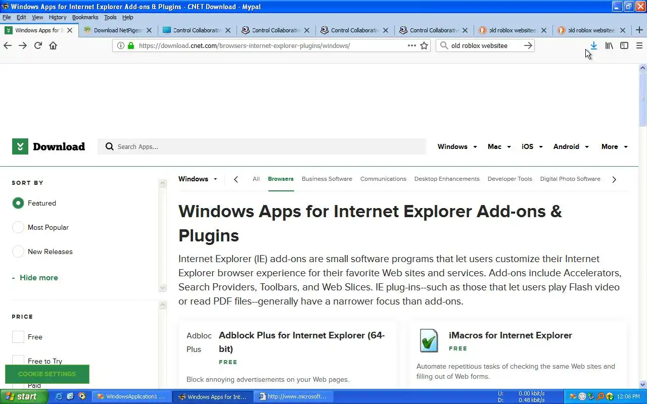Image resolution: width=647 pixels, height=404 pixels.
Task: Expand the Mac platform dropdown
Action: [x=499, y=146]
